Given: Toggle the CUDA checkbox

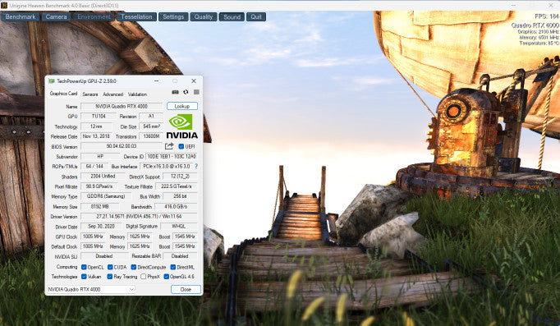Looking at the screenshot, I should pyautogui.click(x=110, y=267).
